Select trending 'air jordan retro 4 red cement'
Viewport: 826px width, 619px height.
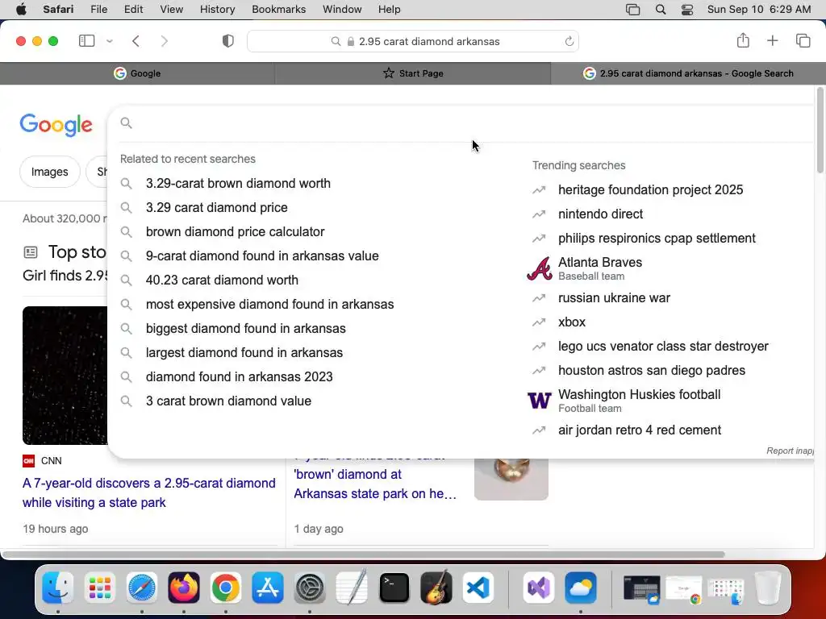tap(640, 430)
